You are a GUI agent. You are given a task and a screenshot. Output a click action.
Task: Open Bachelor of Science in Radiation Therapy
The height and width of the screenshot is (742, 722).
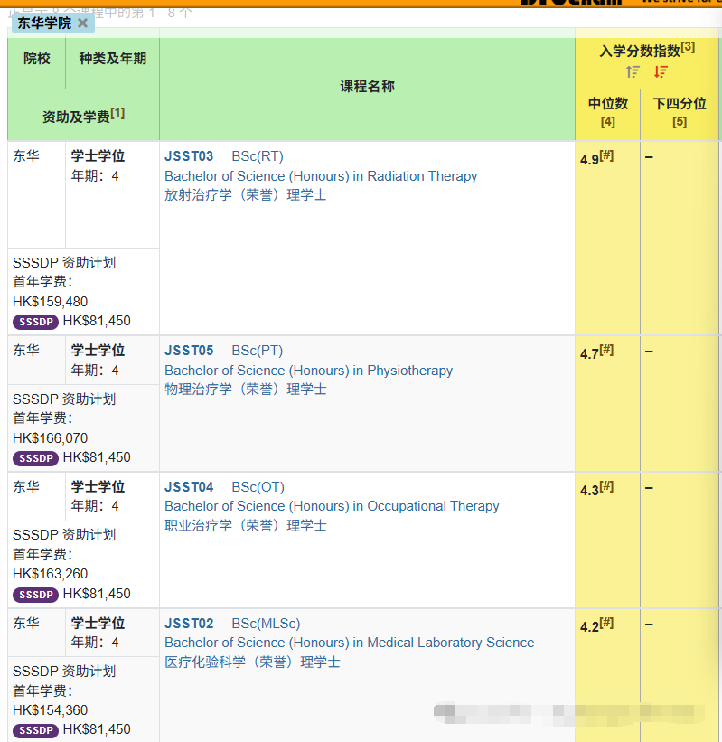(x=321, y=176)
